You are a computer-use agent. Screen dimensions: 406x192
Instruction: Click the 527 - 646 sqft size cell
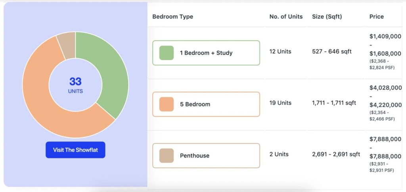[332, 52]
